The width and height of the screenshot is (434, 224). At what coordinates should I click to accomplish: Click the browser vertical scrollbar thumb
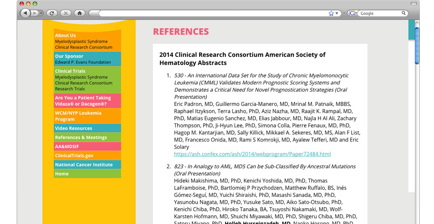pos(417,45)
